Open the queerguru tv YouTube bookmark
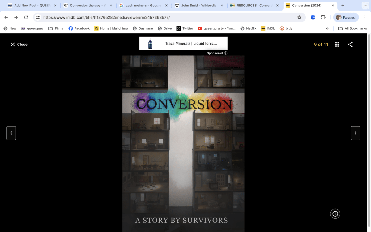Viewport: 371px width, 232px height. click(x=216, y=28)
